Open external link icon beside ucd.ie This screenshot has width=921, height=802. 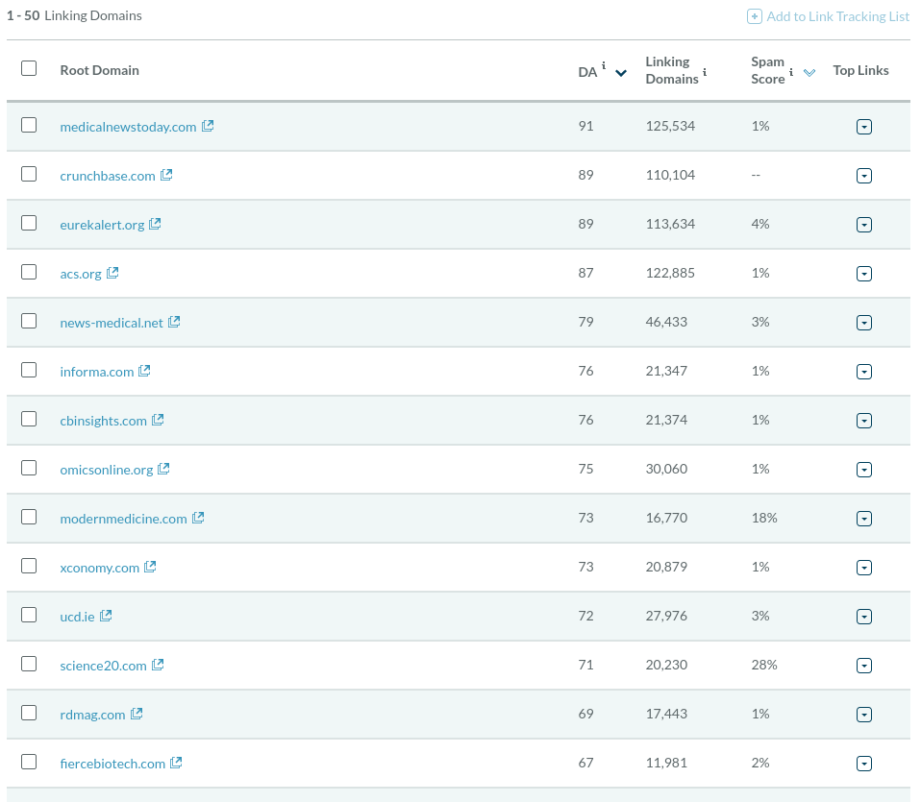tap(106, 616)
